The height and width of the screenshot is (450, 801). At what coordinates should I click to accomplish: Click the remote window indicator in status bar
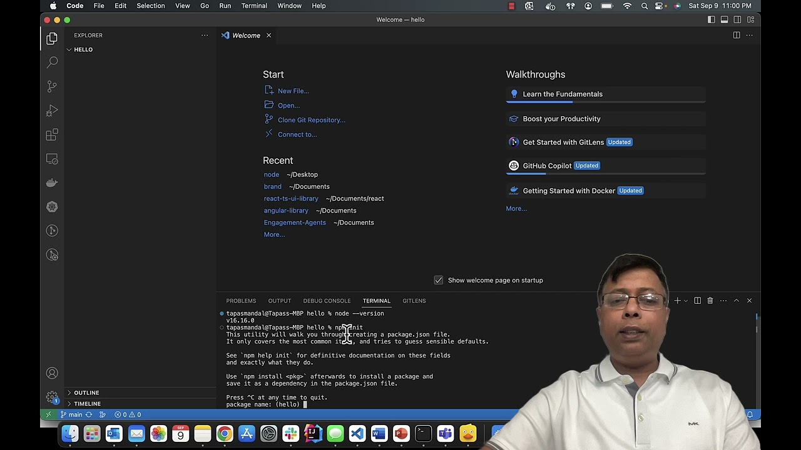(x=48, y=414)
